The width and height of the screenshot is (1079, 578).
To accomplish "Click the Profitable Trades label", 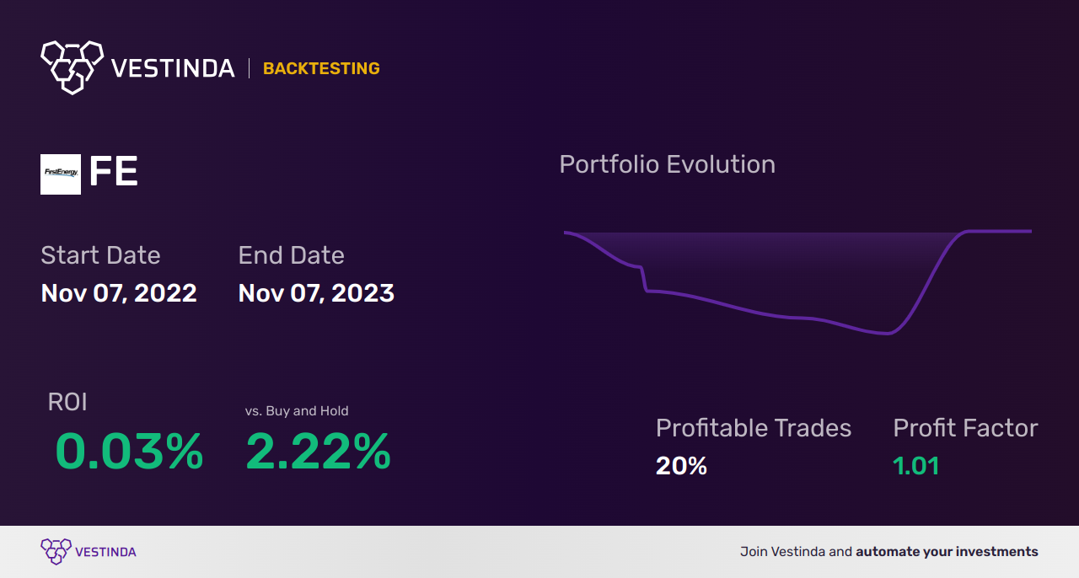I will coord(754,428).
